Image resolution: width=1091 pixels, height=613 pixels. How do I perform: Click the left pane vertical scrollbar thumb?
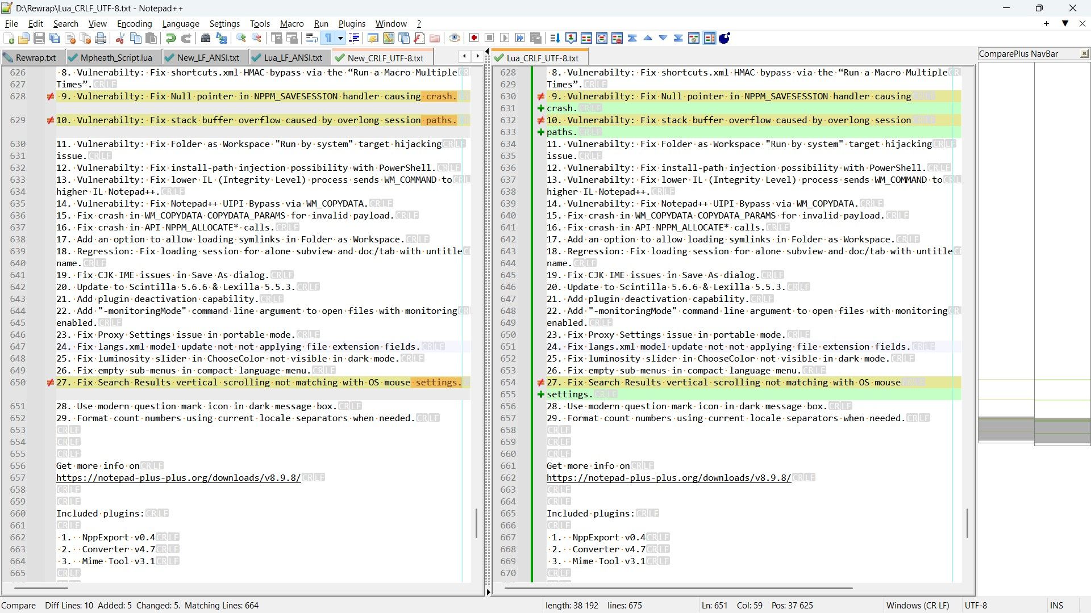[x=476, y=523]
